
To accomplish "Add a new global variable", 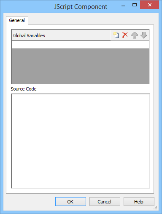I will 116,35.
